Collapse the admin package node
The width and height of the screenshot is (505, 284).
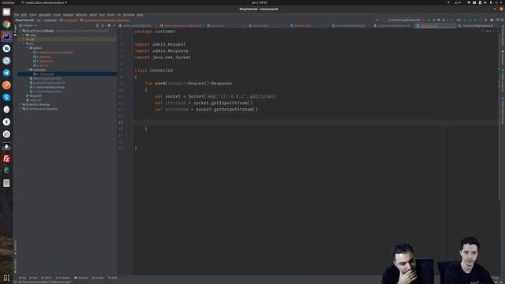click(x=28, y=48)
